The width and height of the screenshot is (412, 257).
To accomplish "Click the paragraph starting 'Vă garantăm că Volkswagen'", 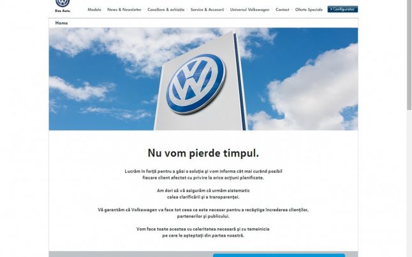I will (203, 212).
